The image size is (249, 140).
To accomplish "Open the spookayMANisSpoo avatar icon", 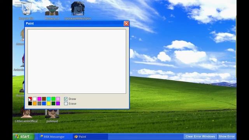I will pyautogui.click(x=78, y=10).
